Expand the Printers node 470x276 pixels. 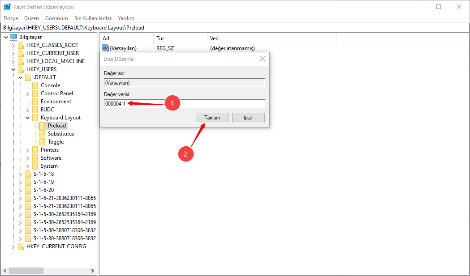[x=28, y=150]
